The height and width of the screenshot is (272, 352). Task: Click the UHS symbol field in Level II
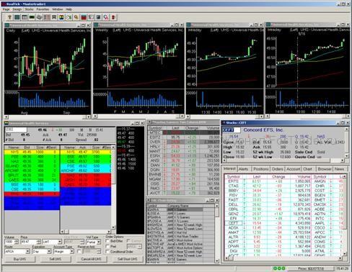[x=16, y=130]
